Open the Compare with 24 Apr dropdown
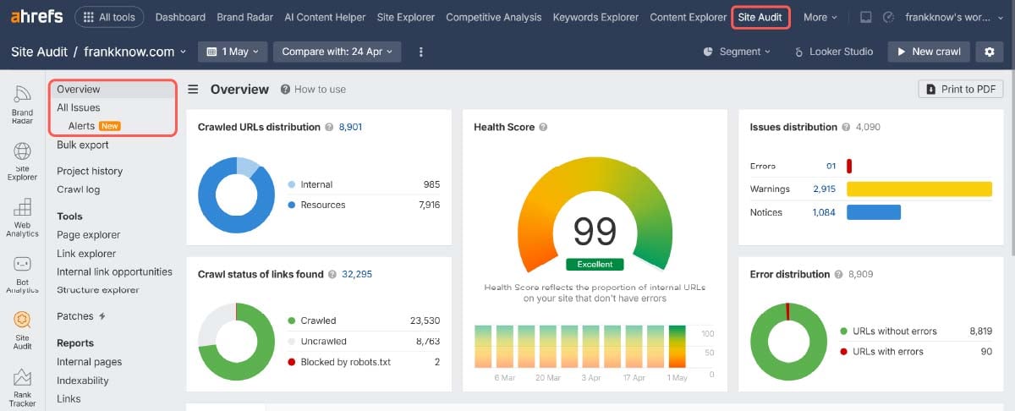Image resolution: width=1015 pixels, height=411 pixels. point(337,52)
